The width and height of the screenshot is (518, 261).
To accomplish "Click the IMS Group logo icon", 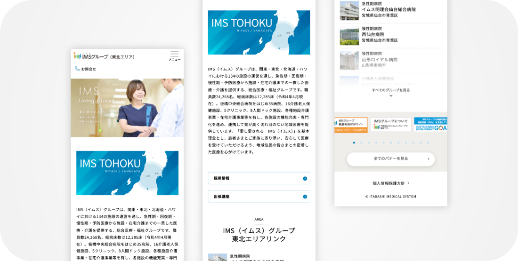I will [x=77, y=56].
